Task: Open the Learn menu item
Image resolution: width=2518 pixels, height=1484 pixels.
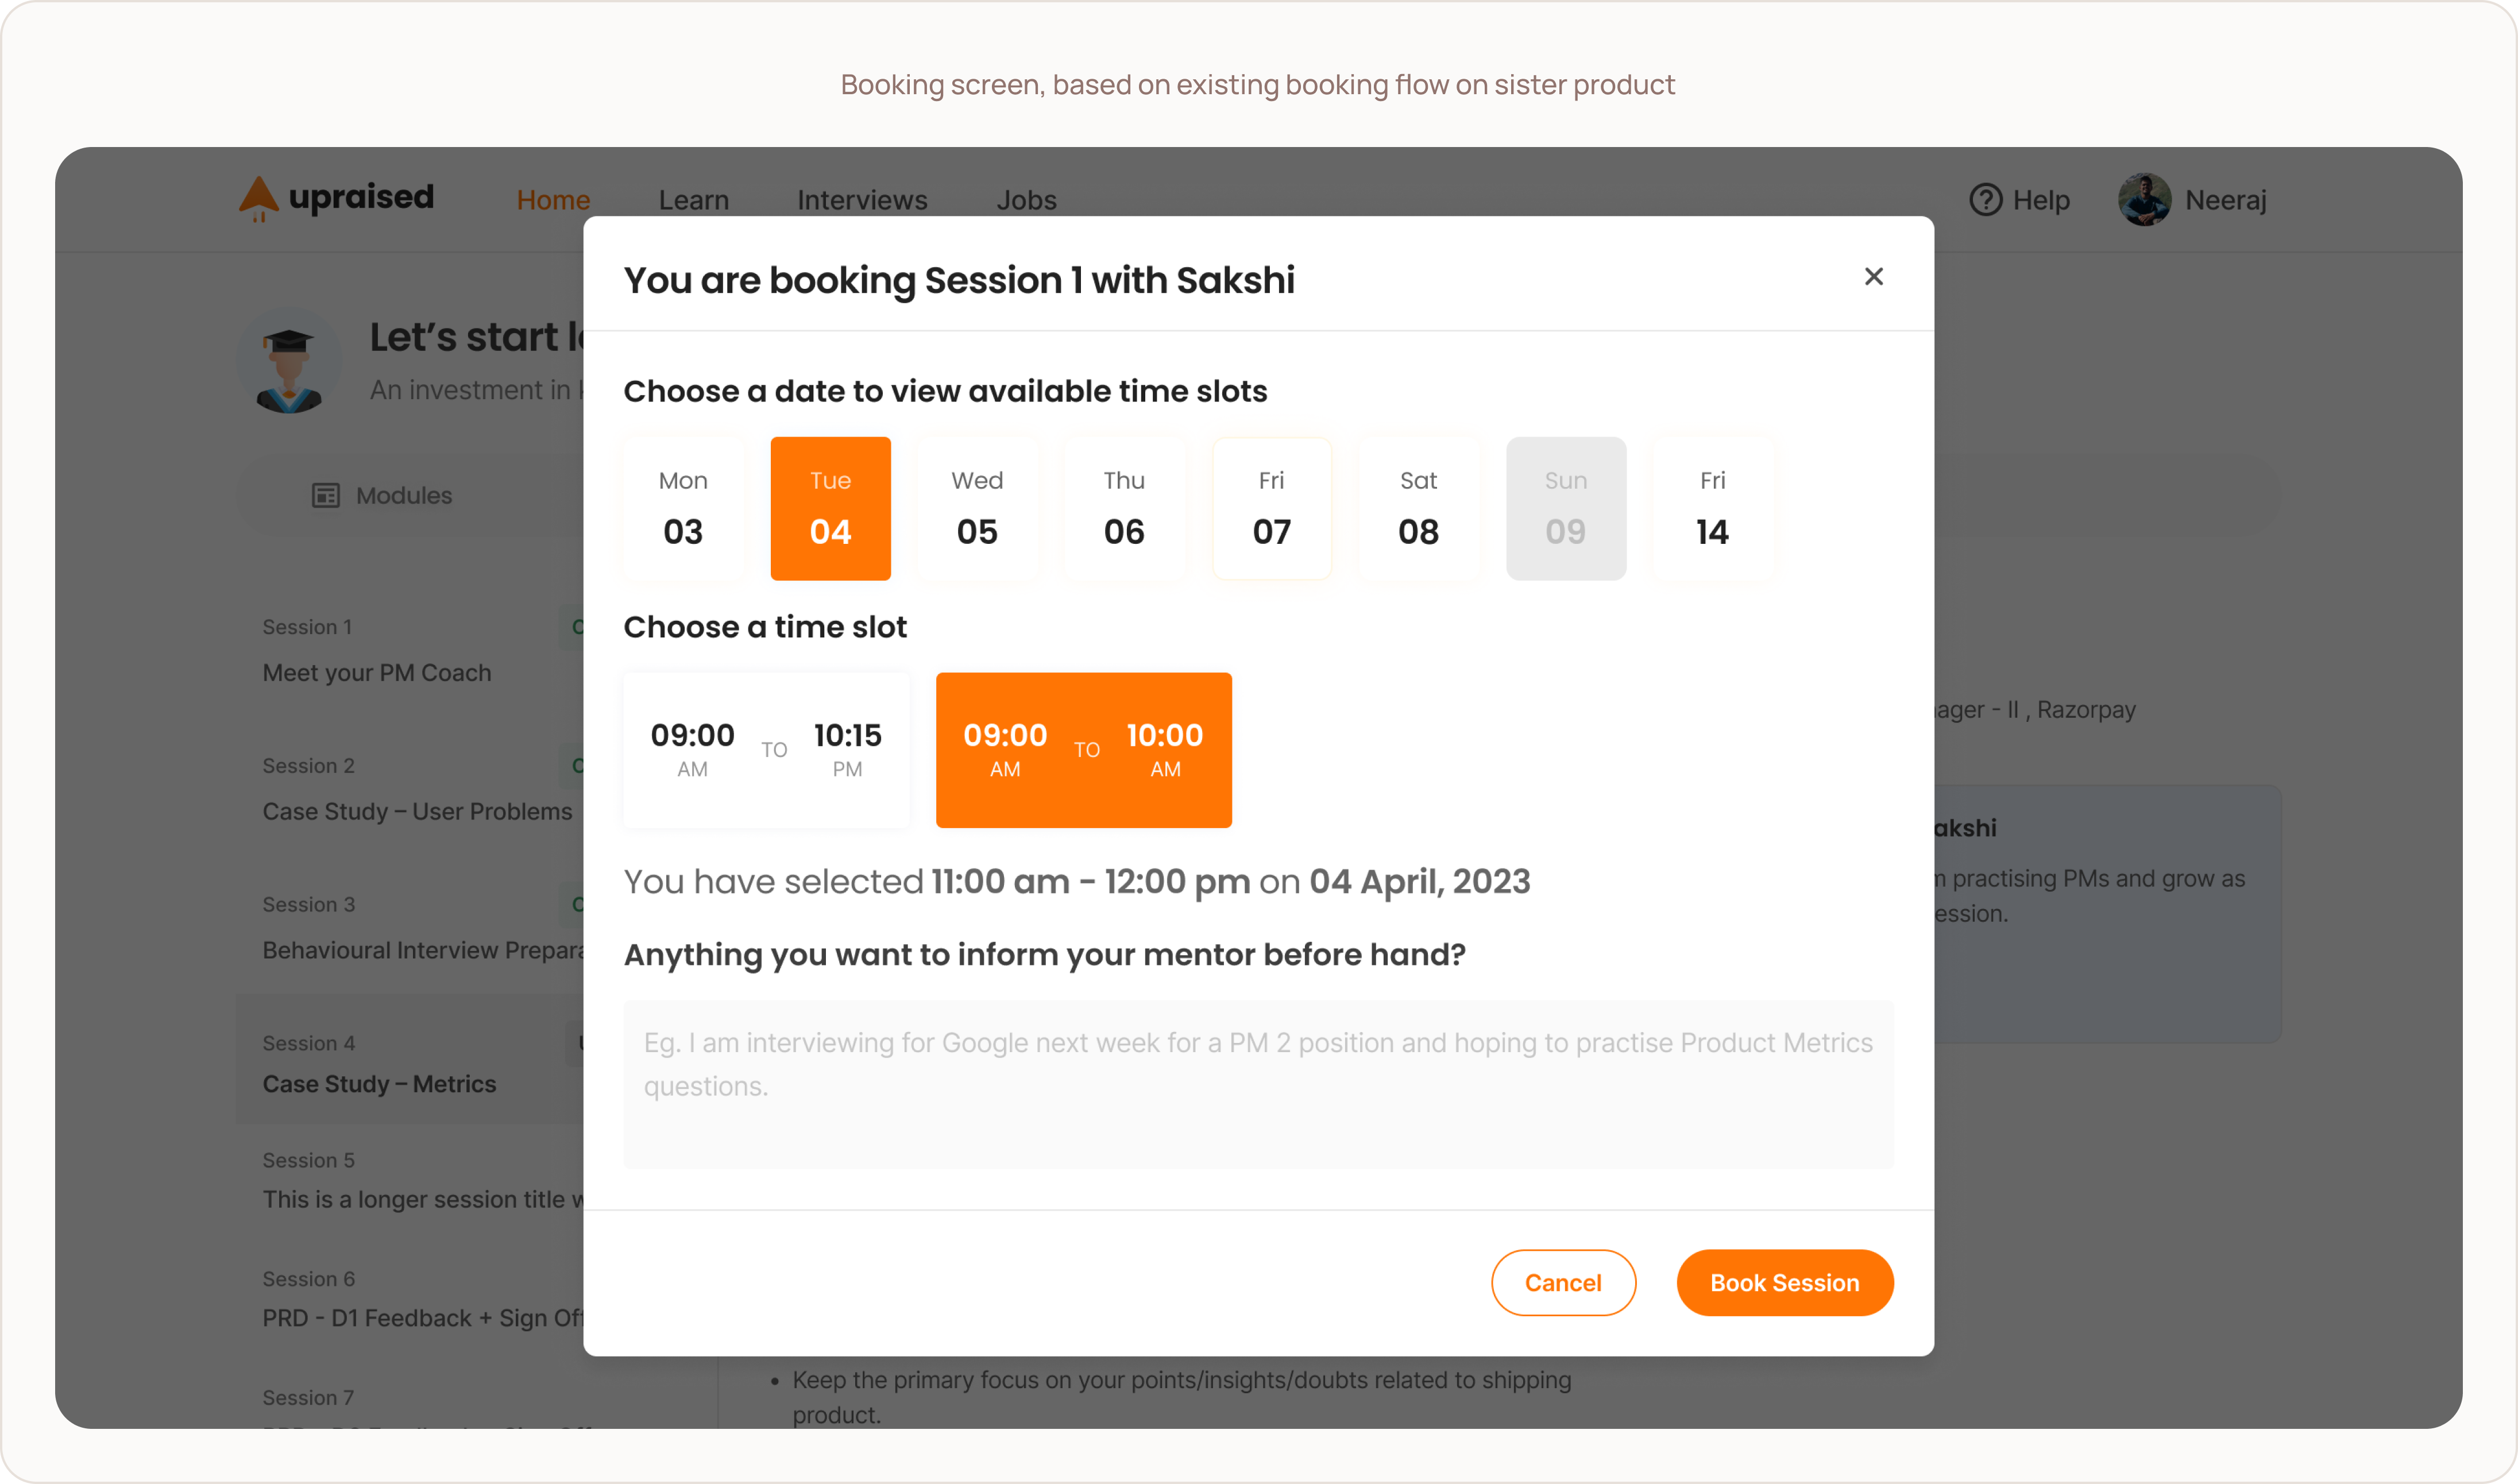Action: pos(693,200)
